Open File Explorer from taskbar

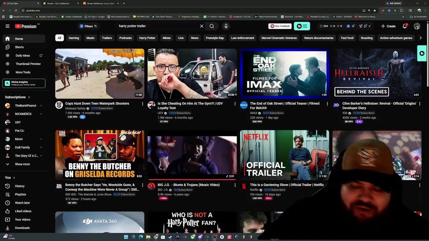(x=148, y=237)
